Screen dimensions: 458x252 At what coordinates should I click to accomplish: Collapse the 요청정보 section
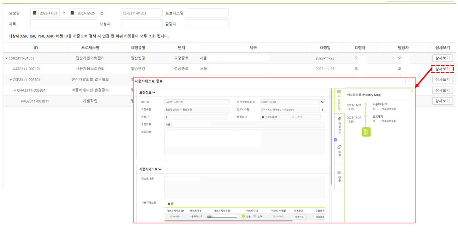(x=154, y=93)
